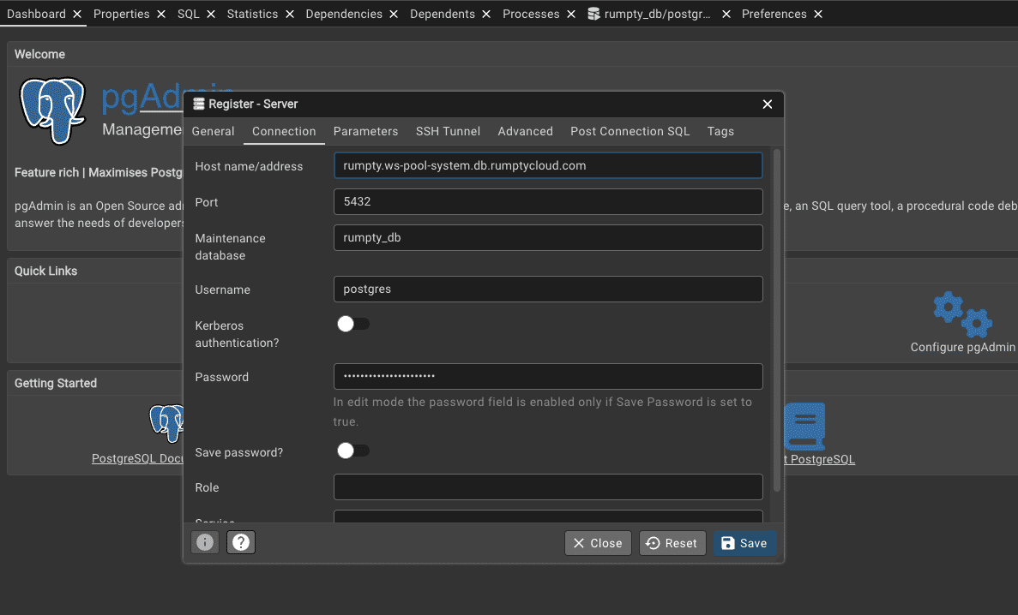Open the Processes main tab

(x=531, y=15)
